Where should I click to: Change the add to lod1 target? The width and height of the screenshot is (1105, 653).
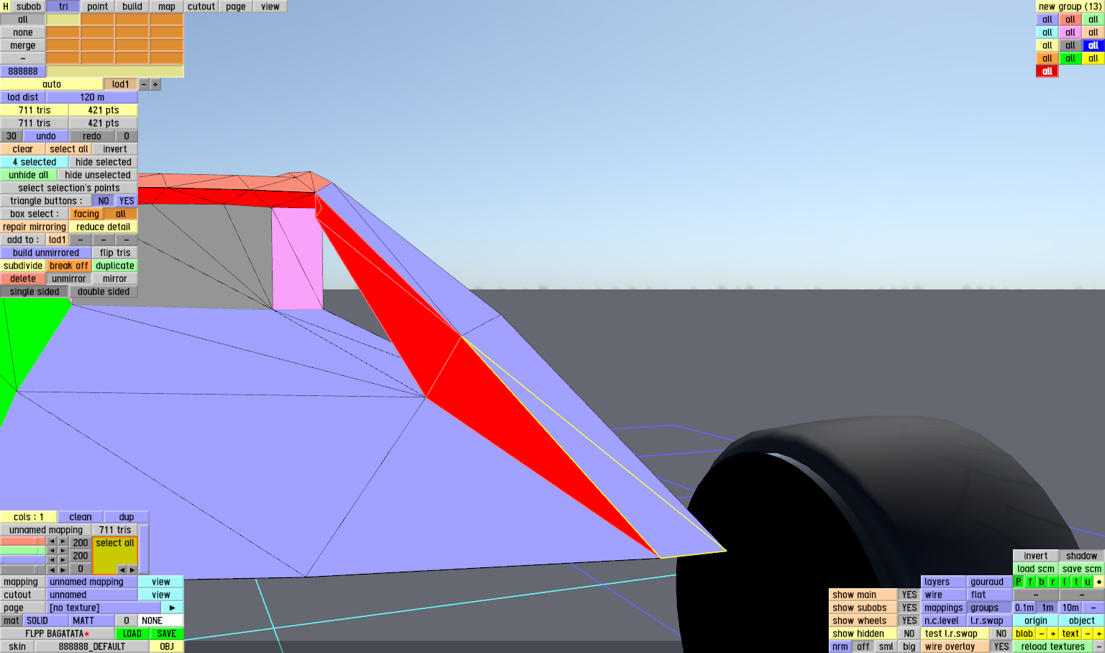tap(58, 240)
